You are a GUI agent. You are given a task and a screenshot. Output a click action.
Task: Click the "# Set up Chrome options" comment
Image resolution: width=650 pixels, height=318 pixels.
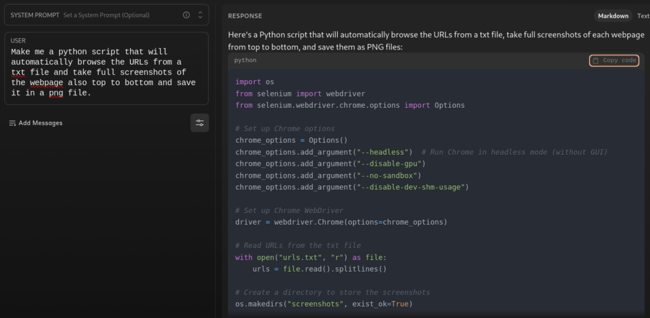(285, 128)
